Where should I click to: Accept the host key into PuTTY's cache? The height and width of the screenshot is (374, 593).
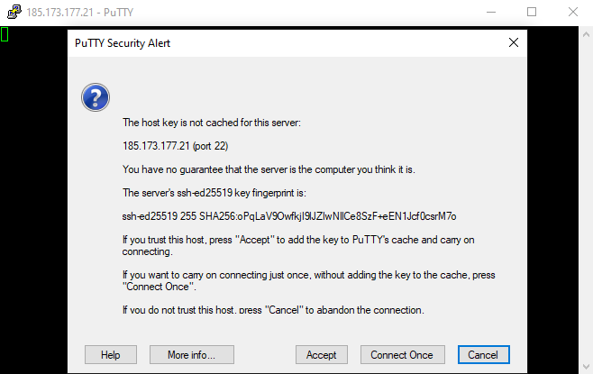pyautogui.click(x=321, y=354)
